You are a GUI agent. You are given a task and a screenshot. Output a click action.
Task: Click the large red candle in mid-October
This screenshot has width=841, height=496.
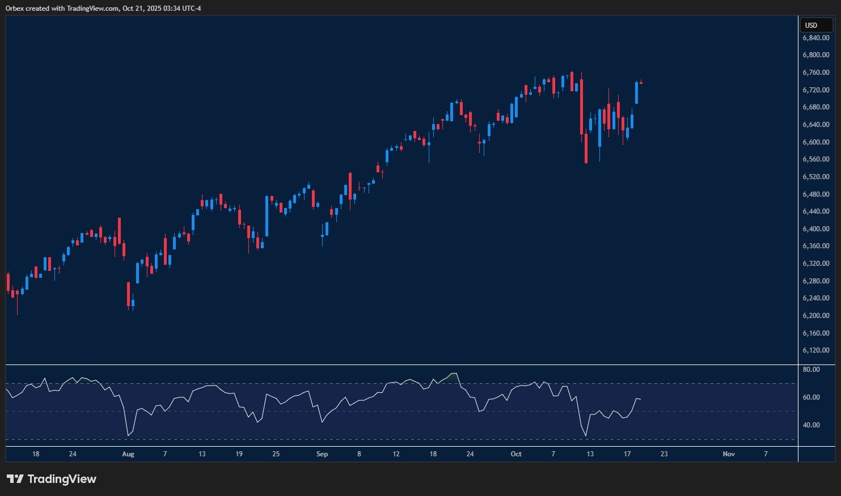coord(581,107)
